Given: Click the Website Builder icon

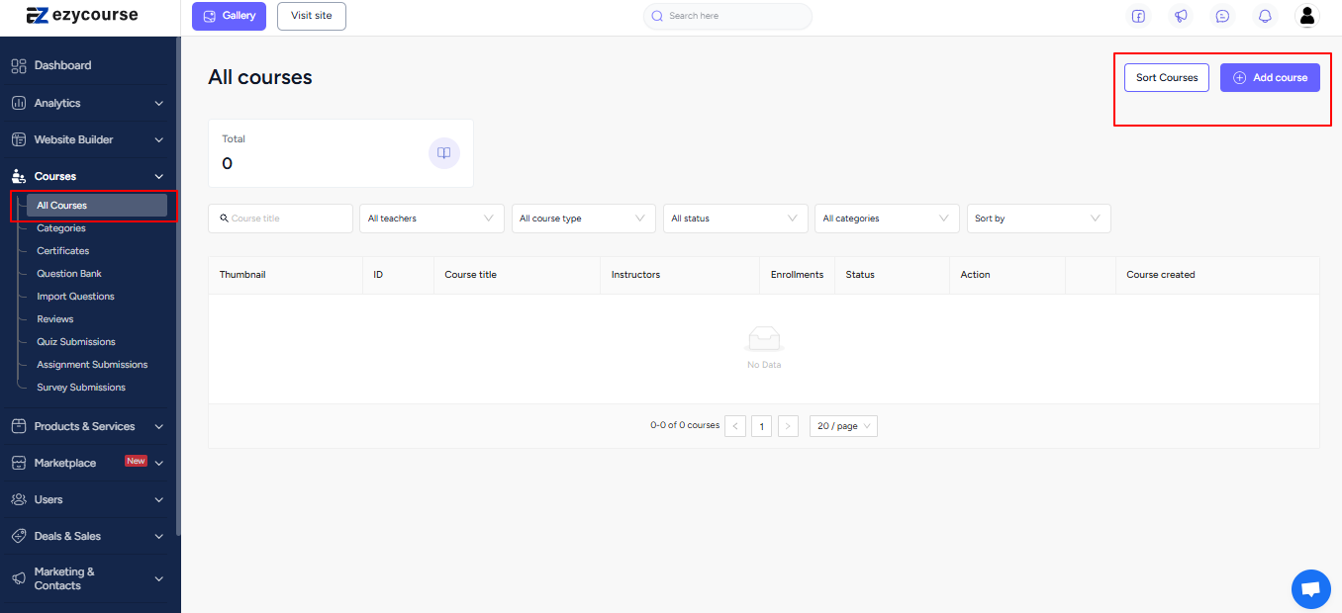Looking at the screenshot, I should pos(18,139).
